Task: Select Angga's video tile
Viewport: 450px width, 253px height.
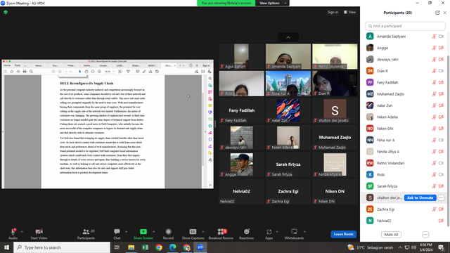Action: click(241, 164)
